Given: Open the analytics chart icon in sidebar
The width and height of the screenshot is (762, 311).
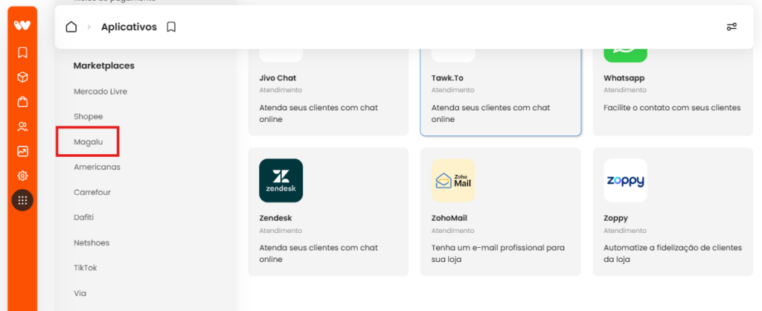Looking at the screenshot, I should 22,151.
